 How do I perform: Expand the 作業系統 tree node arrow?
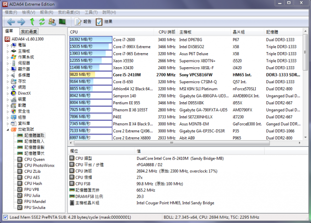click(x=8, y=57)
